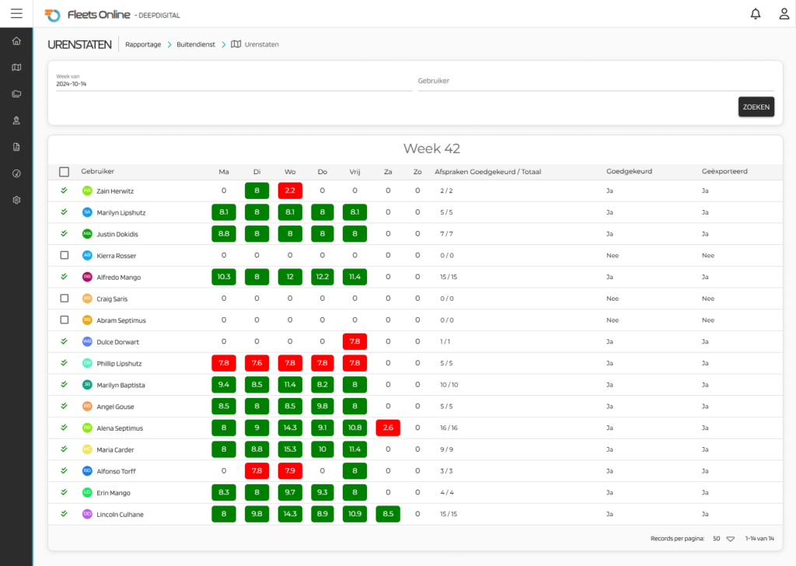Open the compass gauge icon in sidebar
This screenshot has width=796, height=566.
(x=16, y=173)
